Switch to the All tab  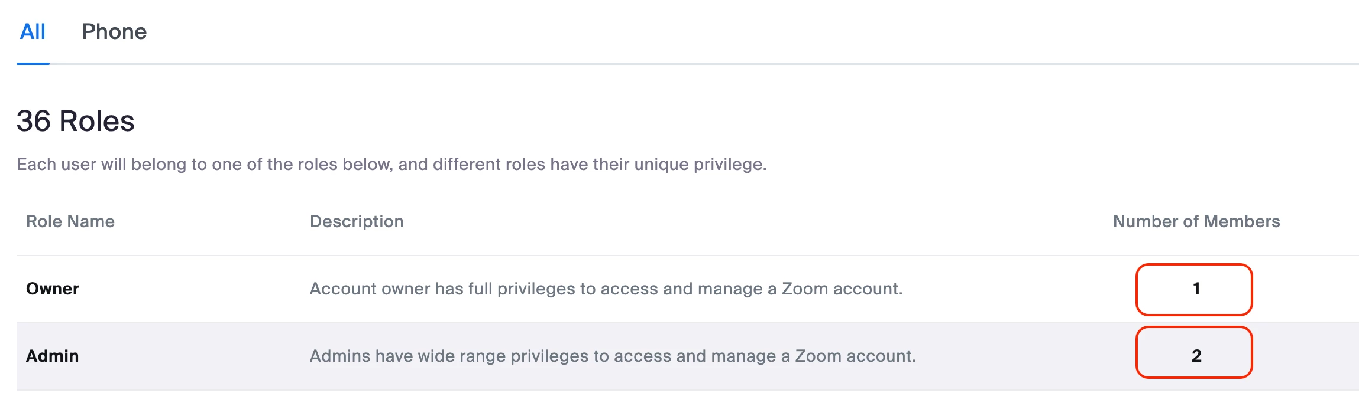pos(33,32)
